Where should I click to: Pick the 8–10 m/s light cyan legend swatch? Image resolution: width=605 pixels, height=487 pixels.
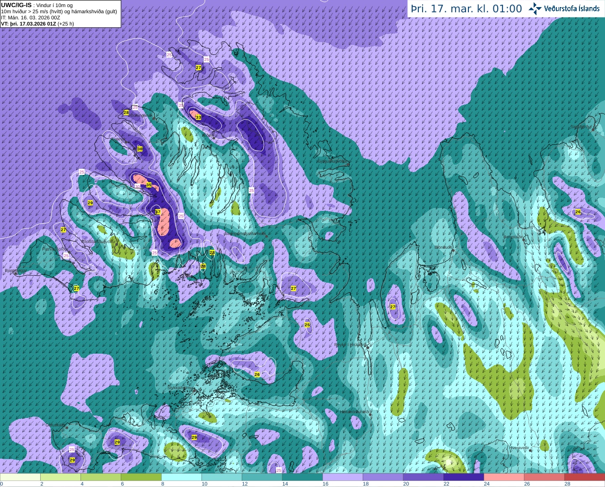(x=181, y=477)
